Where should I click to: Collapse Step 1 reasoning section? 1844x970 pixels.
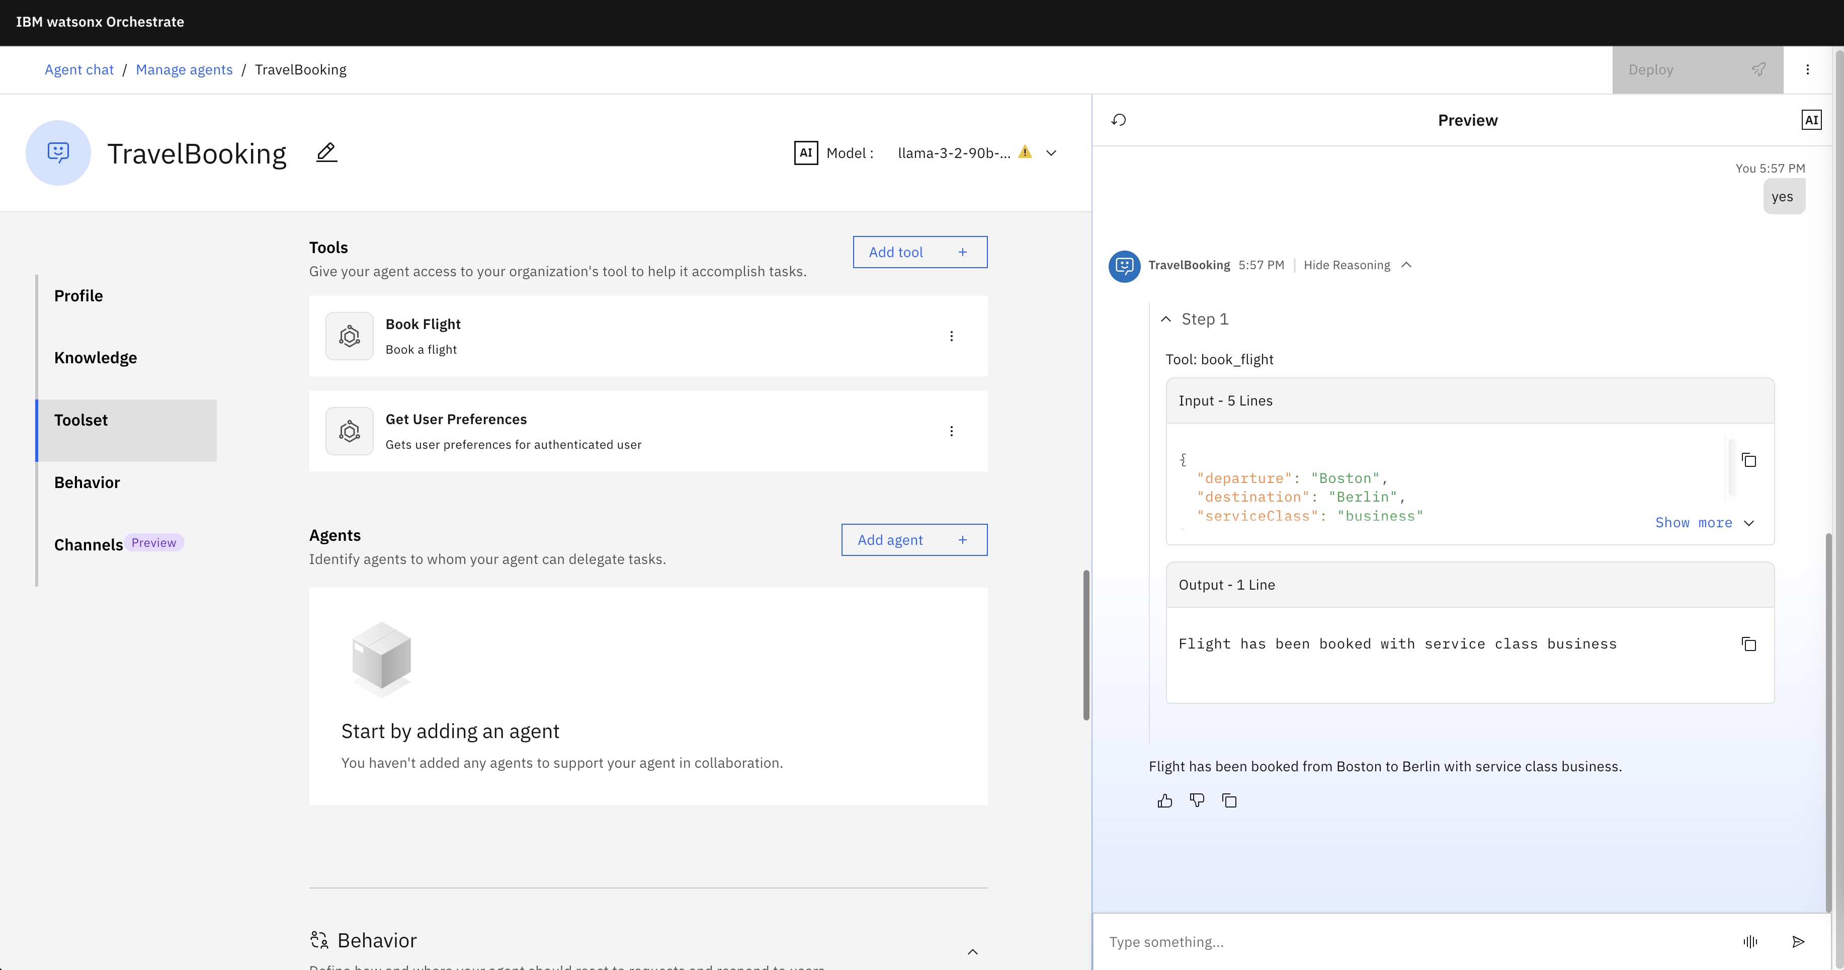pyautogui.click(x=1166, y=319)
